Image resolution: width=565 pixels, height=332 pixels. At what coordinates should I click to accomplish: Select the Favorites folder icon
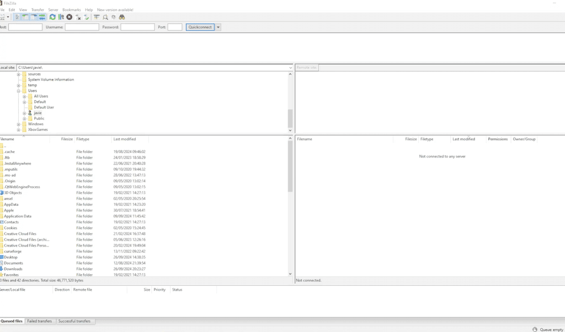(x=2, y=275)
